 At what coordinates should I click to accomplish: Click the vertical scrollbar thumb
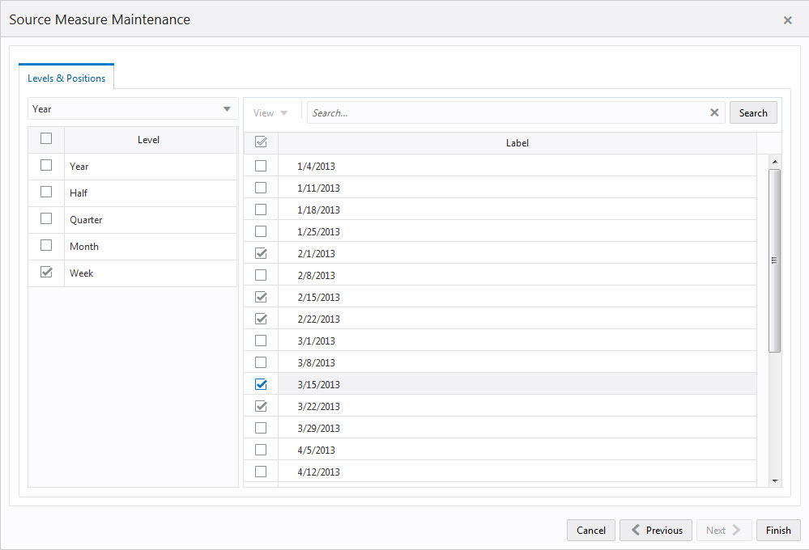coord(774,260)
